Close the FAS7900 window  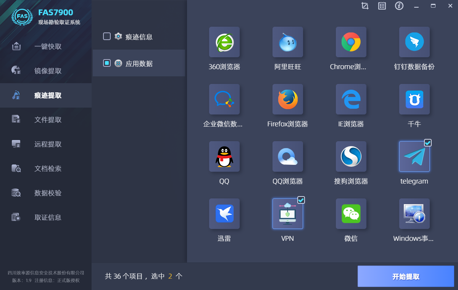(x=450, y=6)
